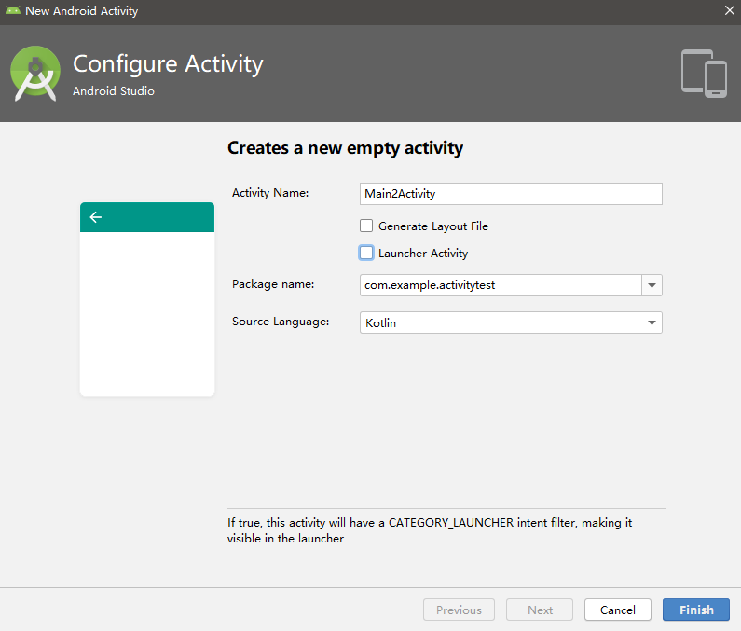741x631 pixels.
Task: Click the com.example.activitytest package text field
Action: click(501, 285)
